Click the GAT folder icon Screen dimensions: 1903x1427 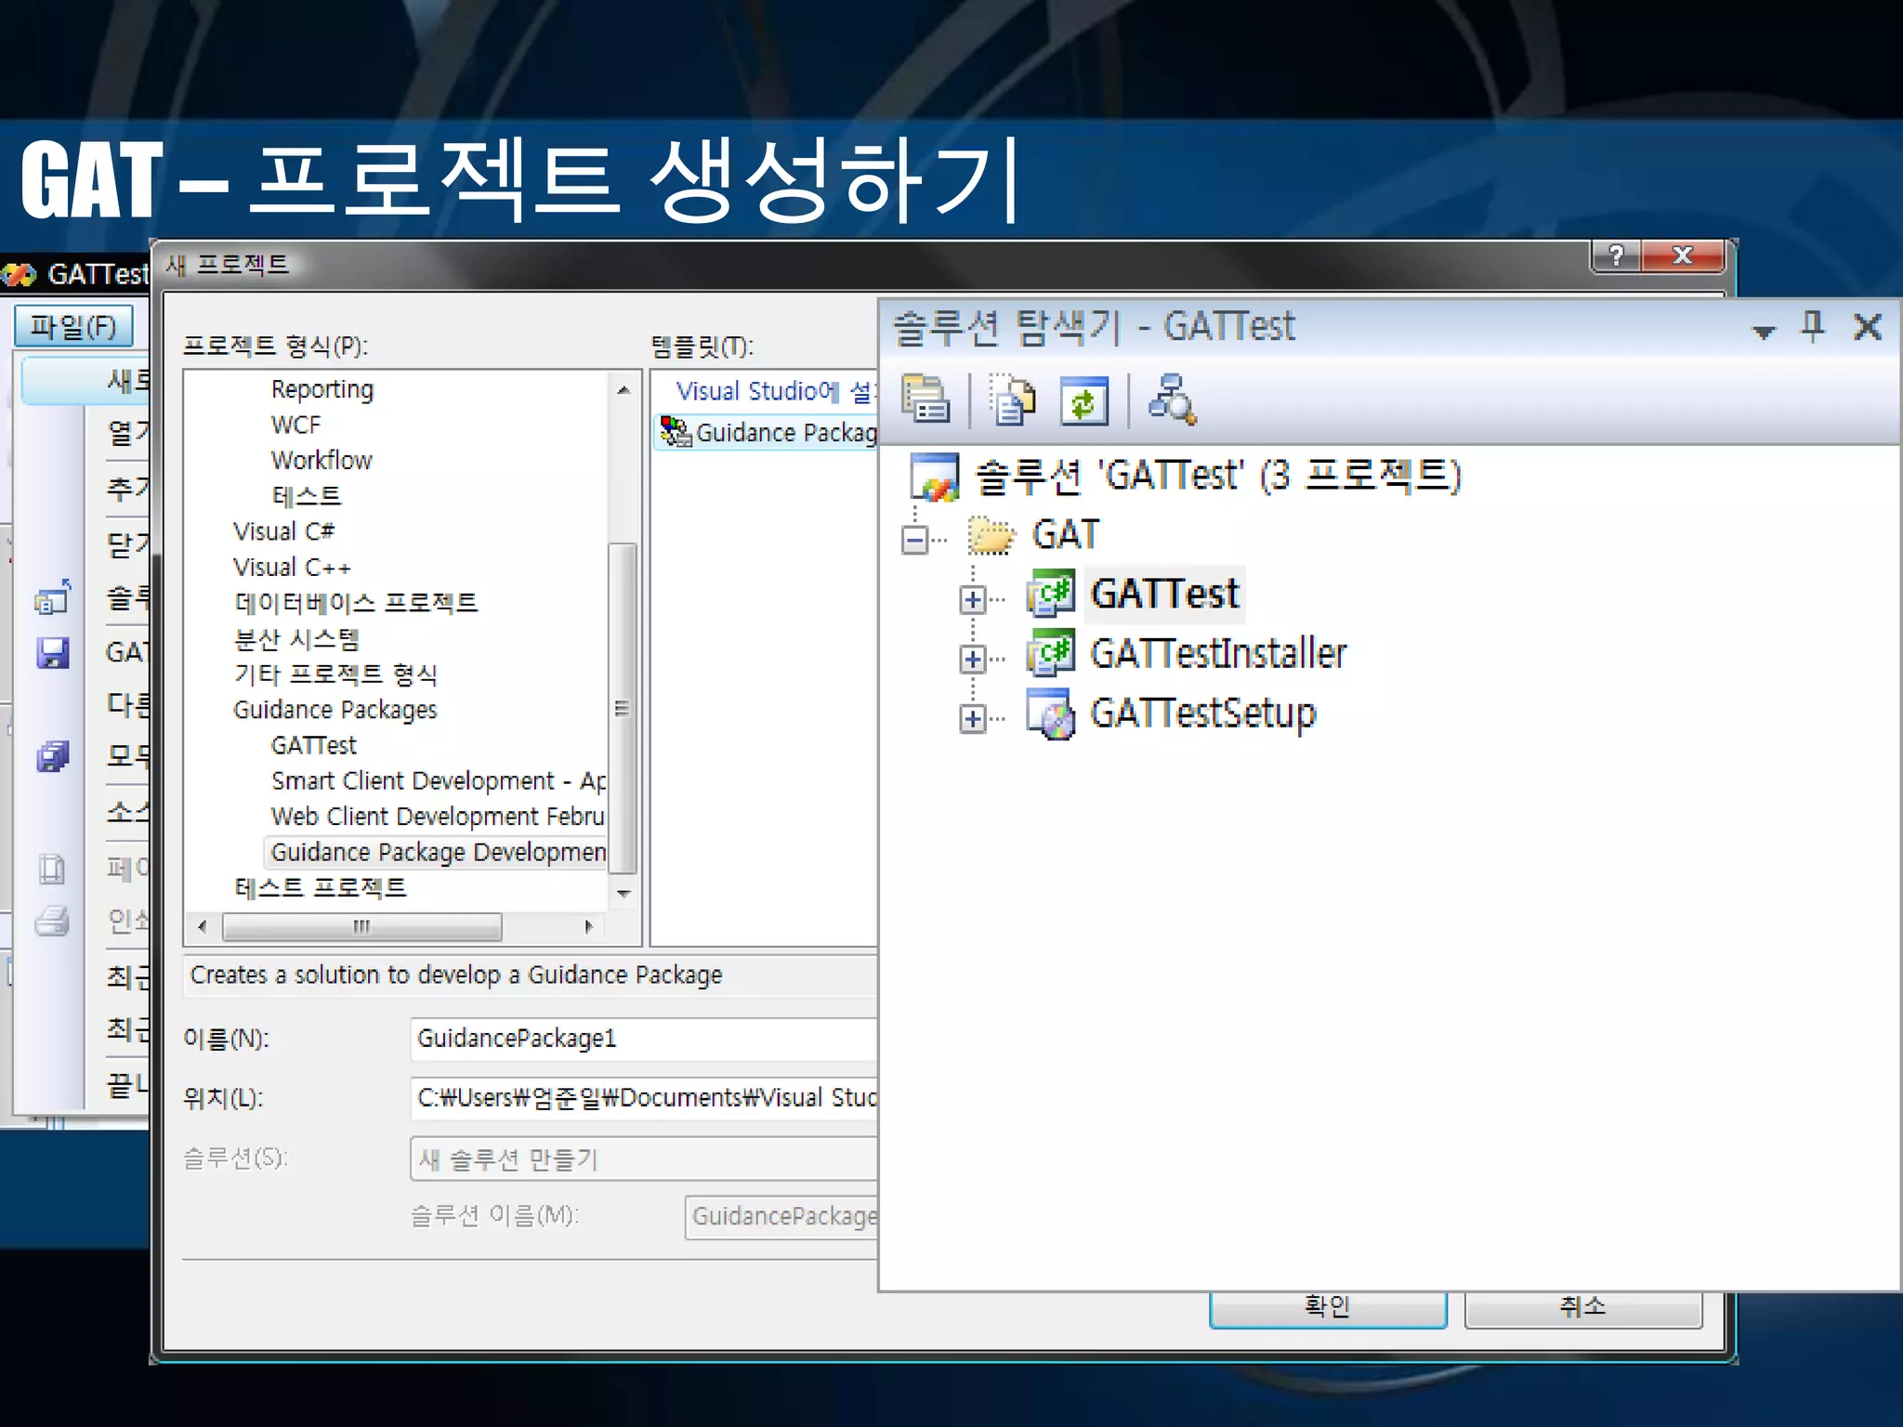point(991,535)
